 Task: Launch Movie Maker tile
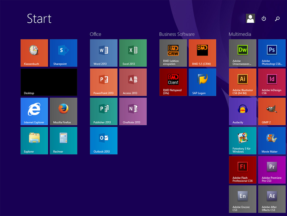[272, 141]
